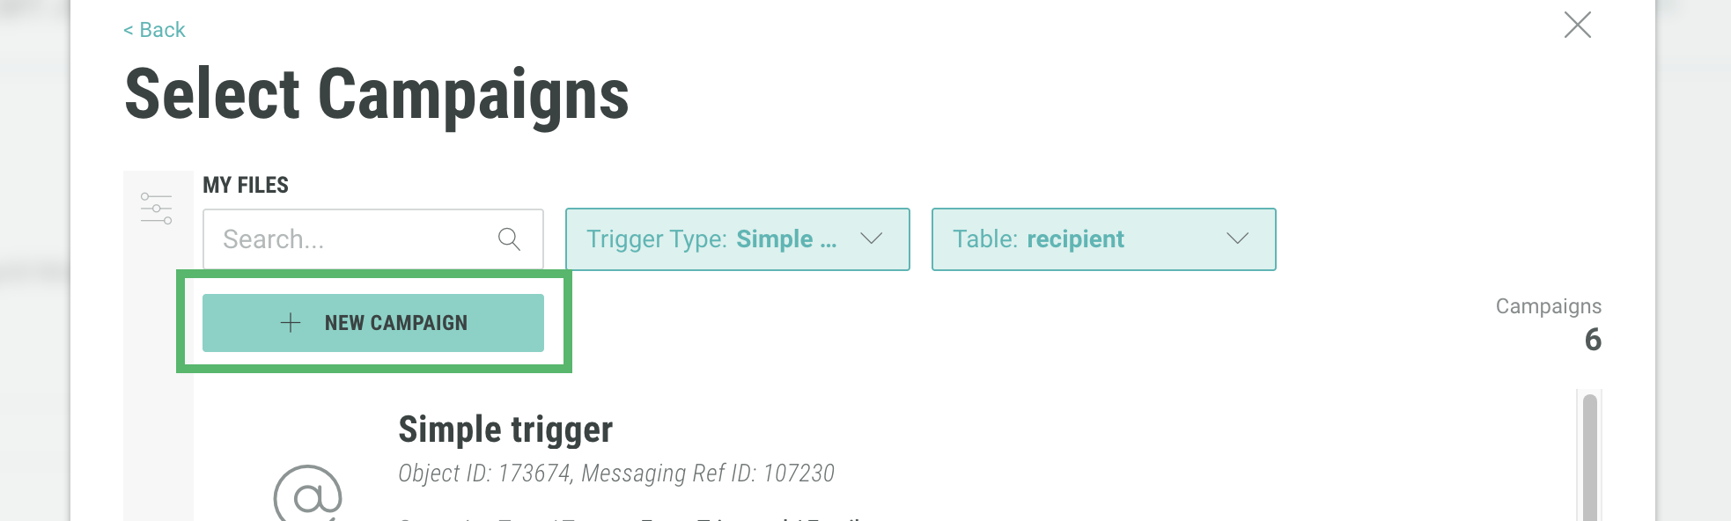
Task: Open the Trigger Type dropdown
Action: click(713, 239)
